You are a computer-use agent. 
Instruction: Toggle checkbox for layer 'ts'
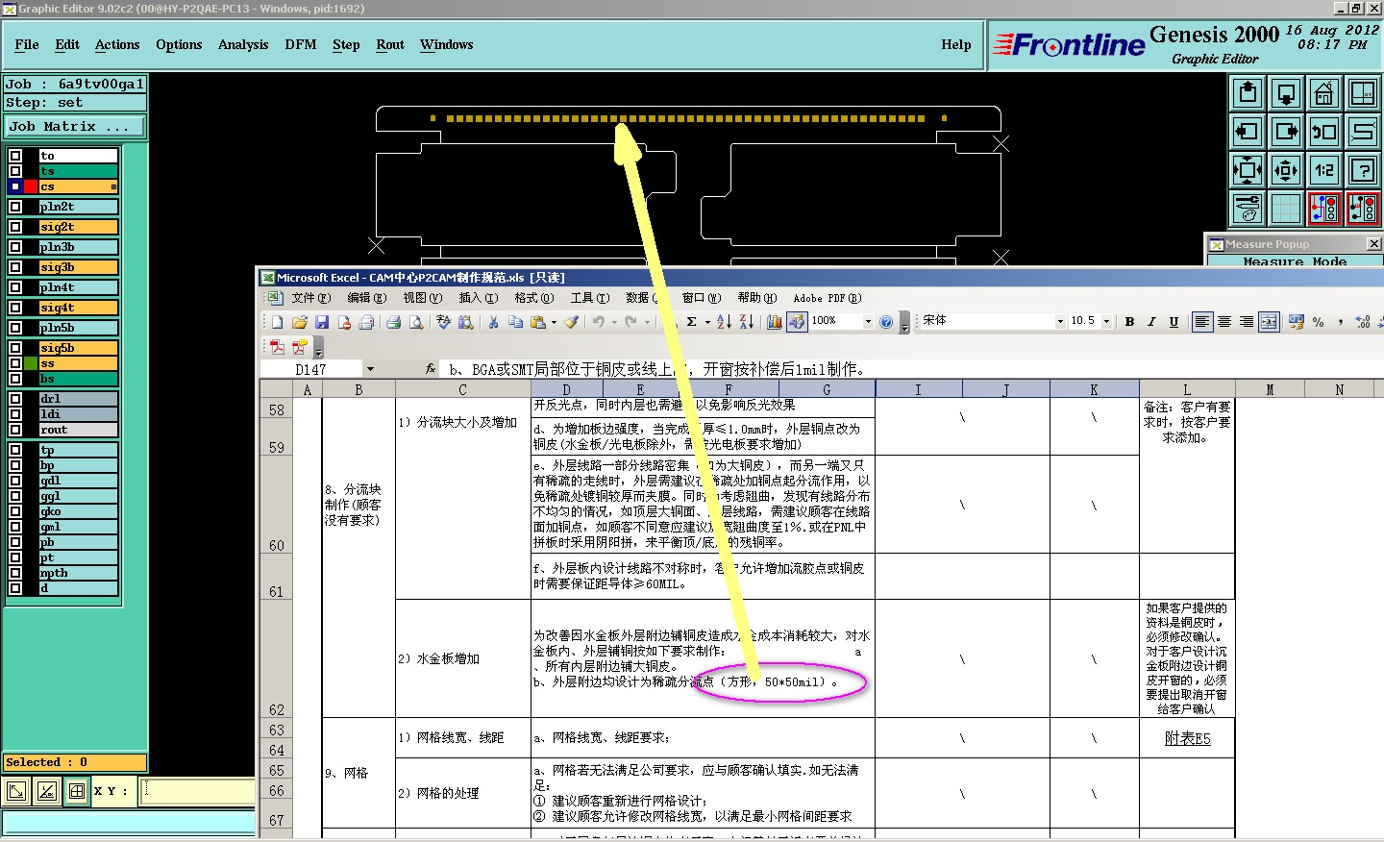coord(15,171)
